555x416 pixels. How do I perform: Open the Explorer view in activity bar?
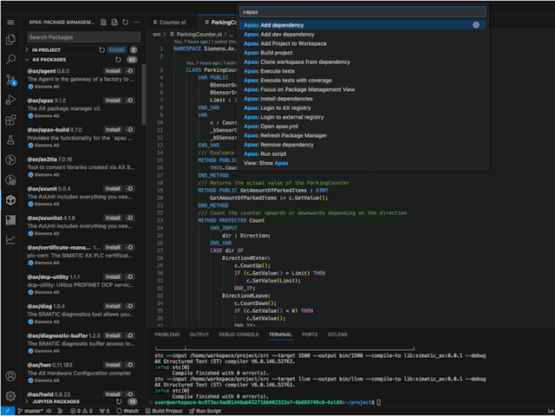pos(10,39)
